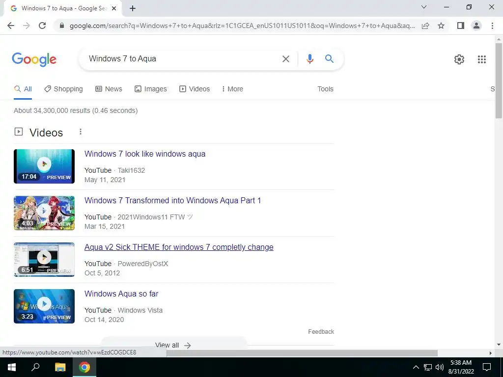Screen dimensions: 503x377
Task: Click the browser forward arrow
Action: 27,26
